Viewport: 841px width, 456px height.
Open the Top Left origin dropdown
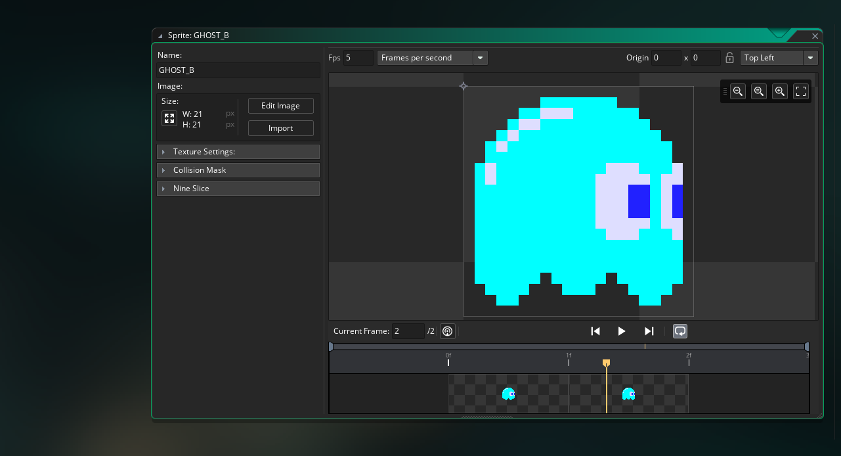coord(779,58)
